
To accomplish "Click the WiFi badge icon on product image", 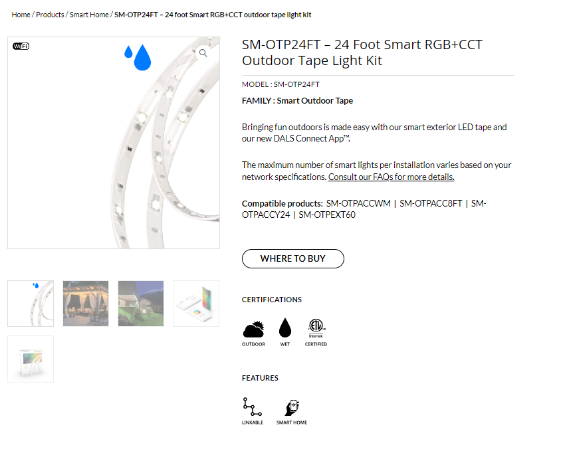I will [21, 46].
